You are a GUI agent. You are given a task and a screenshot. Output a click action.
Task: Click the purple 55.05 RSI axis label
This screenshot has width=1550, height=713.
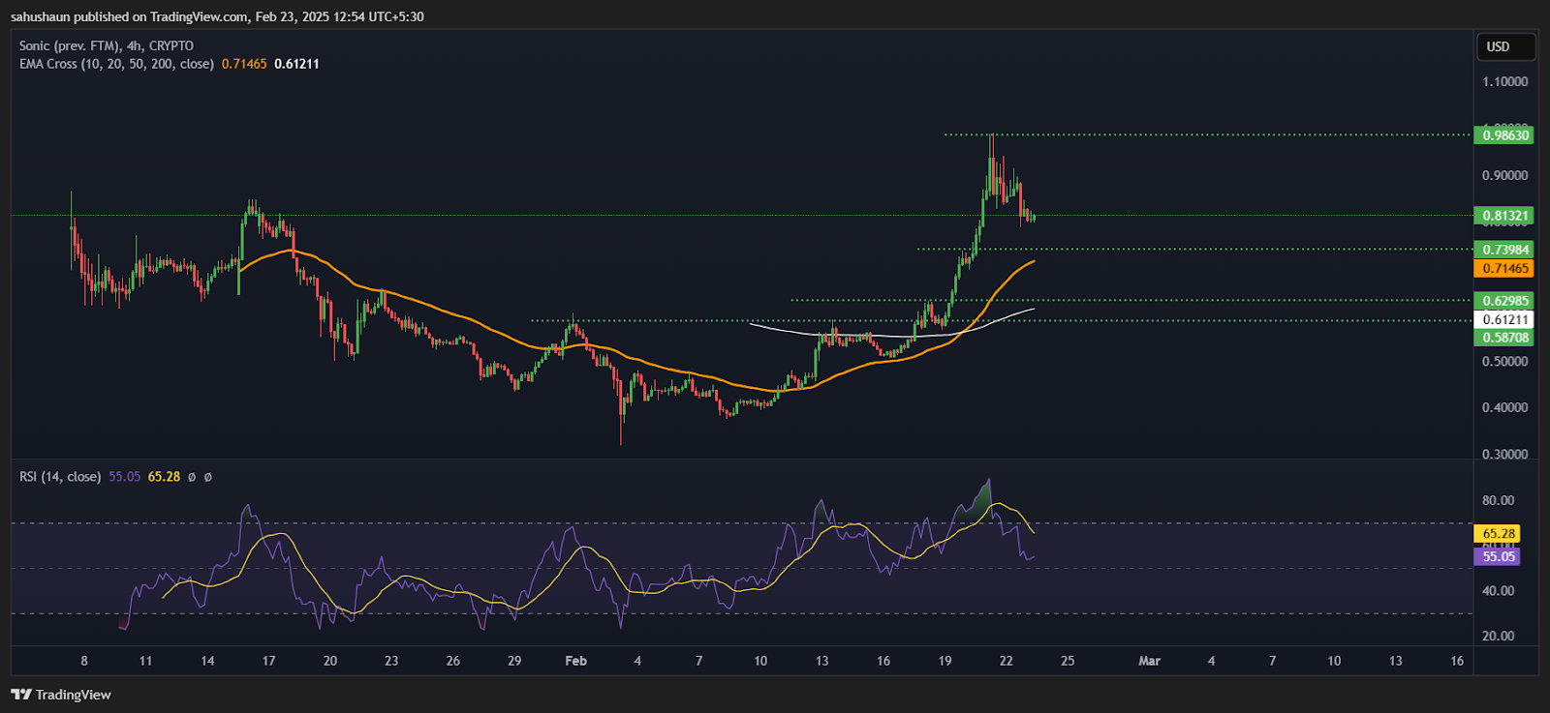click(1498, 556)
